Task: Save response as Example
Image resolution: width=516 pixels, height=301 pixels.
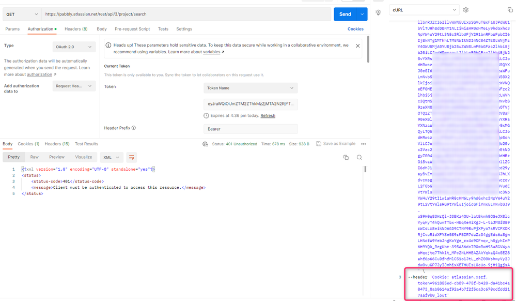Action: (x=336, y=144)
